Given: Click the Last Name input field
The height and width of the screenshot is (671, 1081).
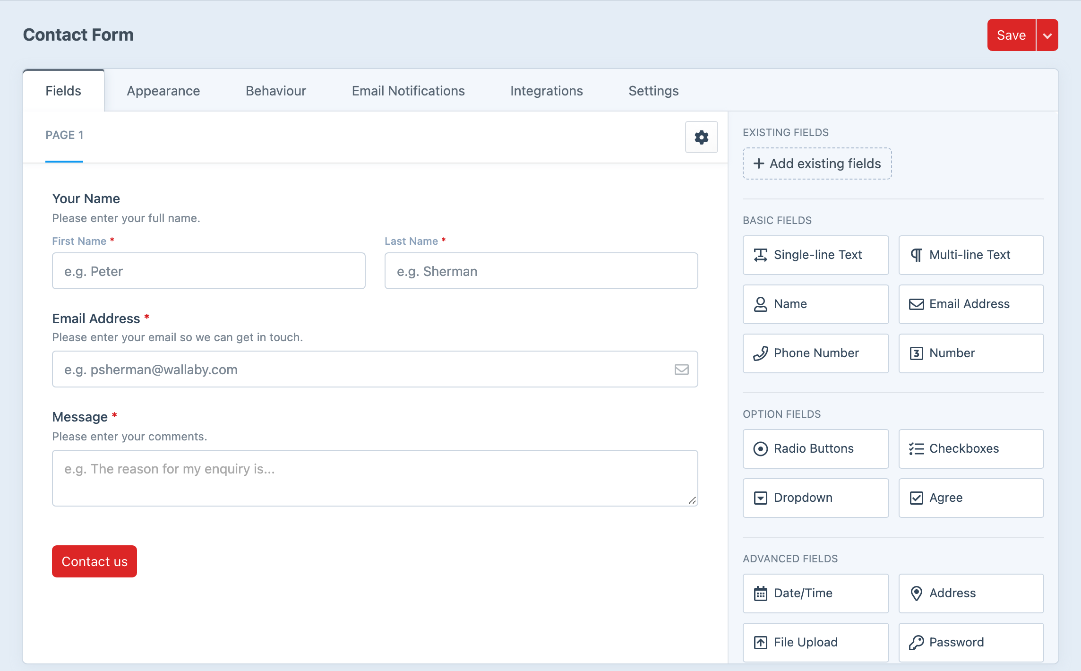Looking at the screenshot, I should point(541,271).
